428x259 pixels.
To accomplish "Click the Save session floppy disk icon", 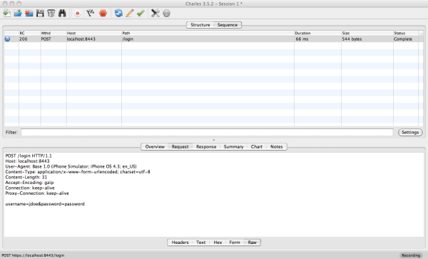I will click(40, 13).
